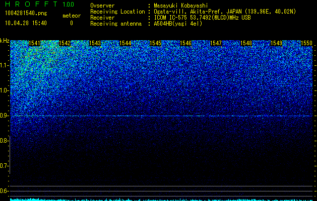Image resolution: width=317 pixels, height=201 pixels.
Task: Click the Receiving Location label
Action: [117, 12]
